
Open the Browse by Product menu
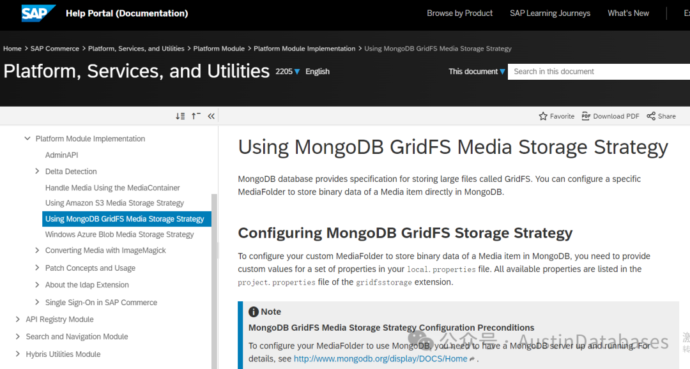click(459, 13)
